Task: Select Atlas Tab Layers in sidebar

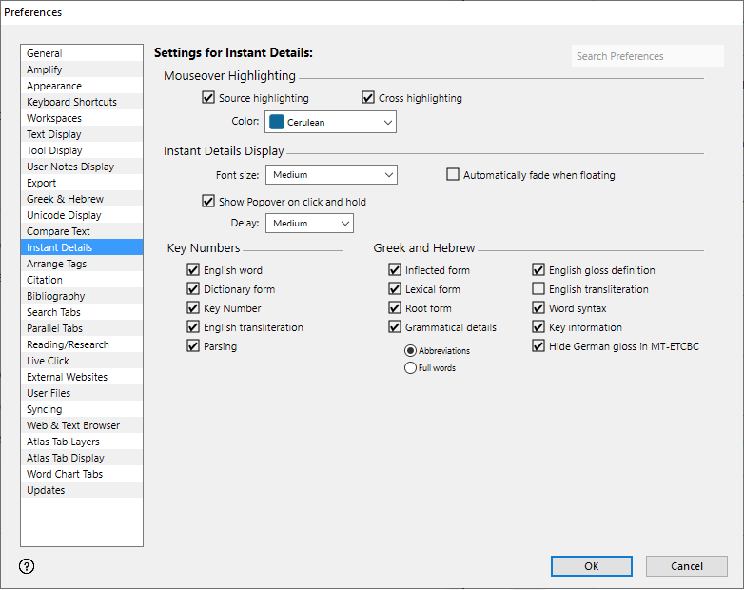Action: click(x=63, y=442)
